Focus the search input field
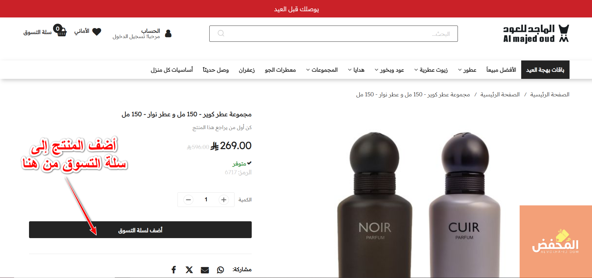Image resolution: width=592 pixels, height=278 pixels. pos(333,34)
